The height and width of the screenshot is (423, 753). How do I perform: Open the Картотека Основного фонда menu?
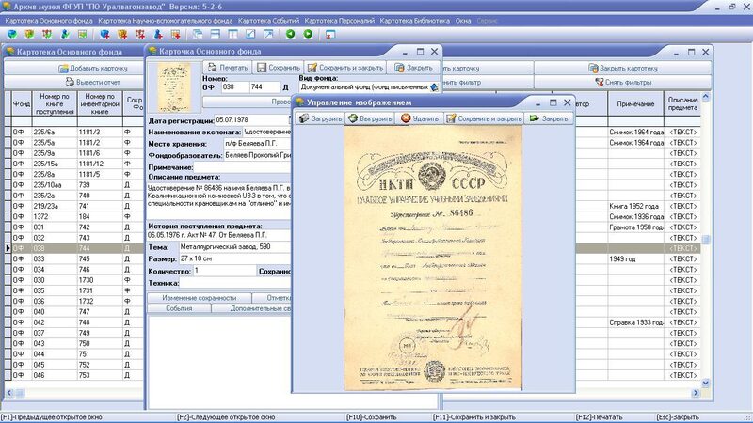coord(49,21)
